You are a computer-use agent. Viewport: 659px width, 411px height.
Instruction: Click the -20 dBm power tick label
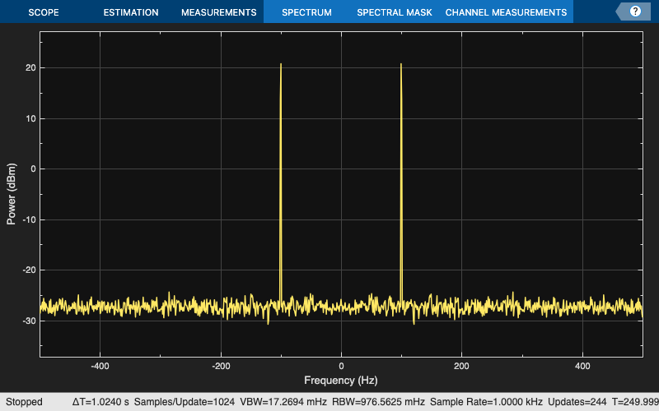29,270
